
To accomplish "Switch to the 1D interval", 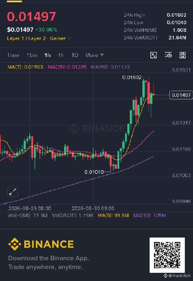I will [x=75, y=55].
